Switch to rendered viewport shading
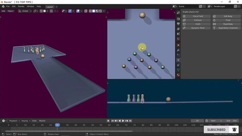This screenshot has width=242, height=136. 101,11
